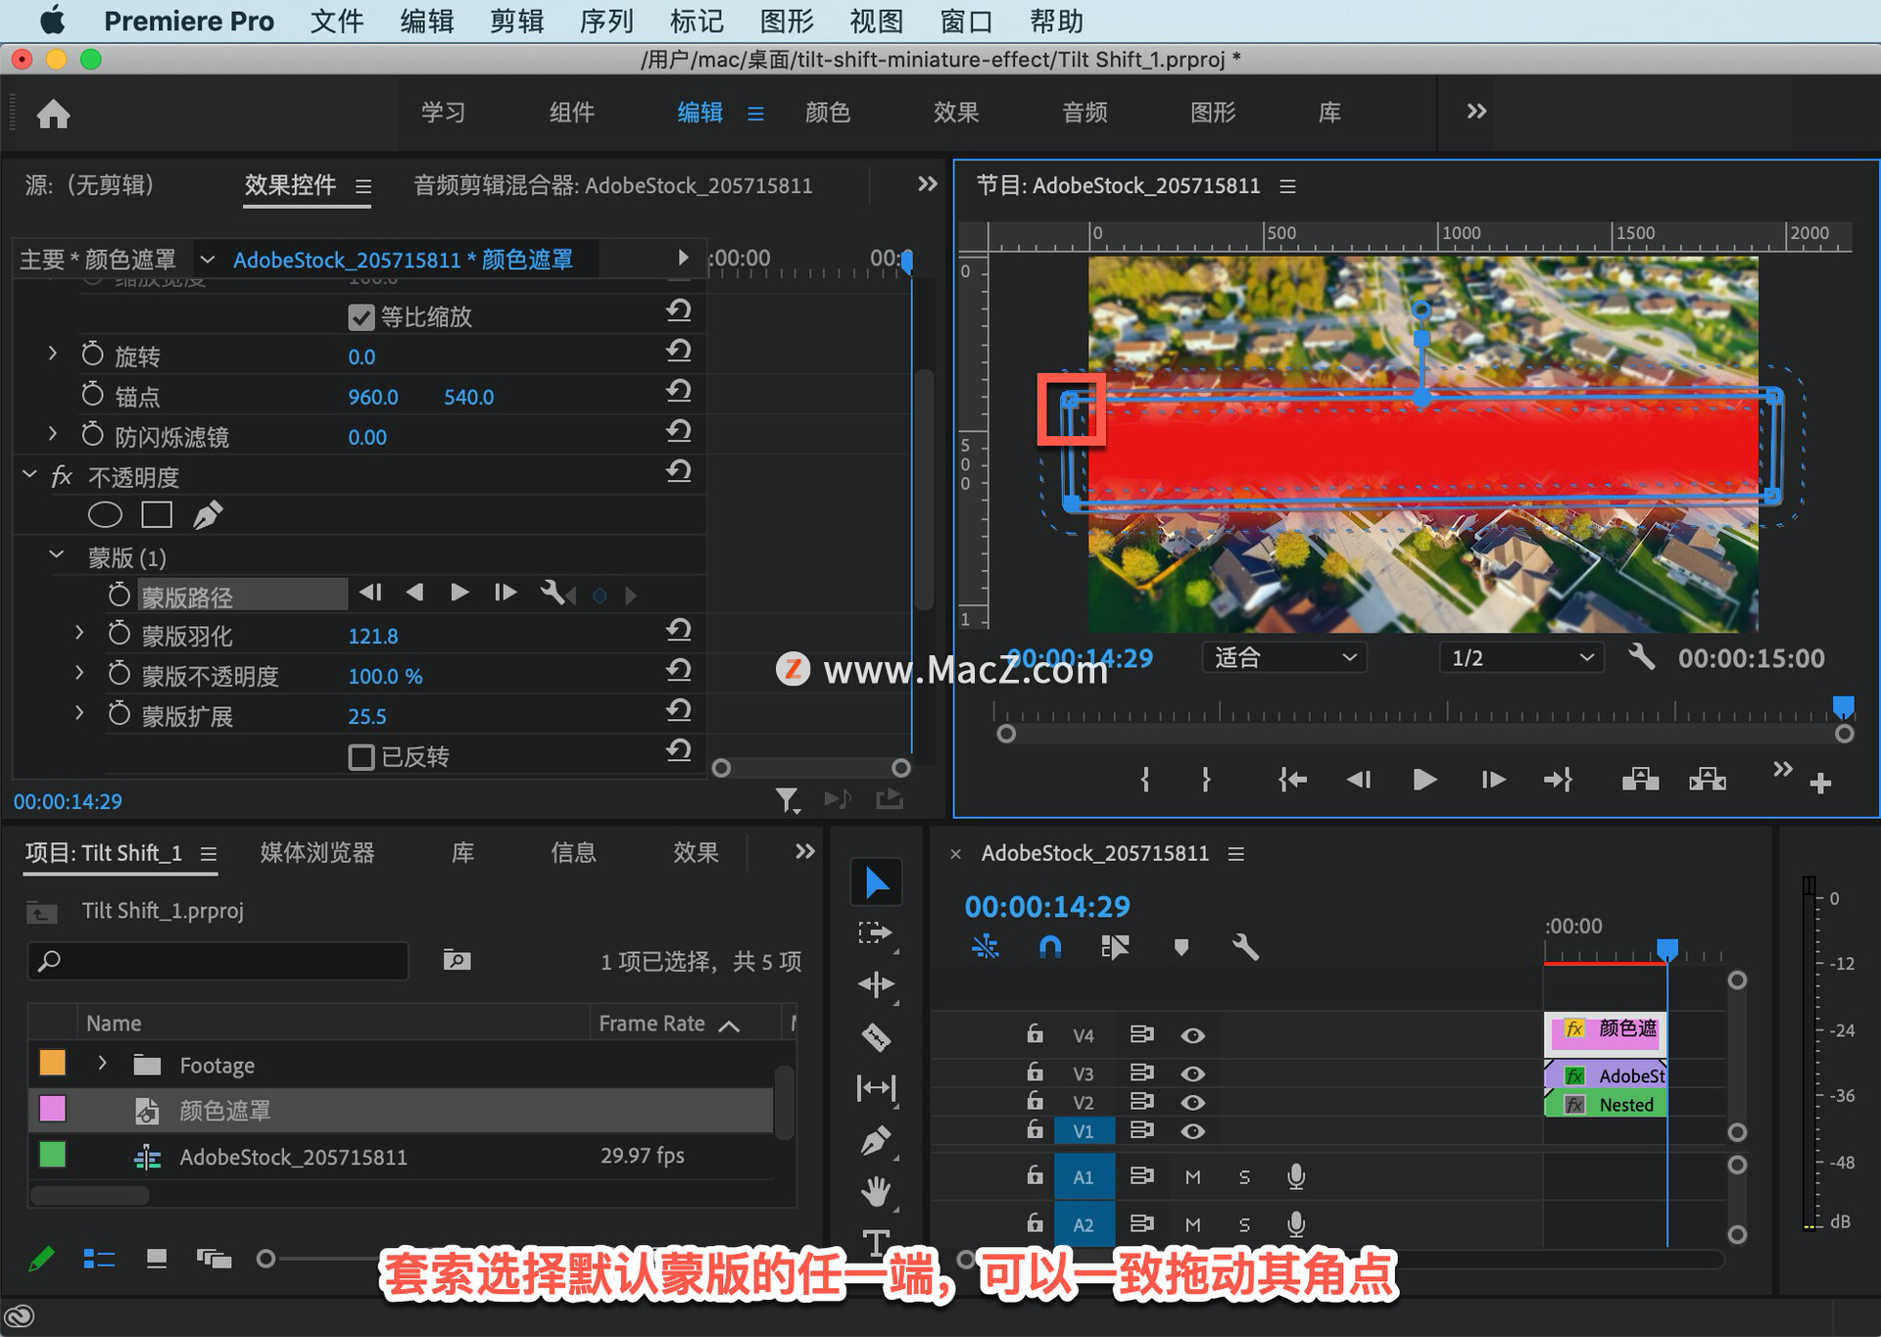Click the Lift button in Program monitor
Screen dimensions: 1881x1337
click(1640, 780)
